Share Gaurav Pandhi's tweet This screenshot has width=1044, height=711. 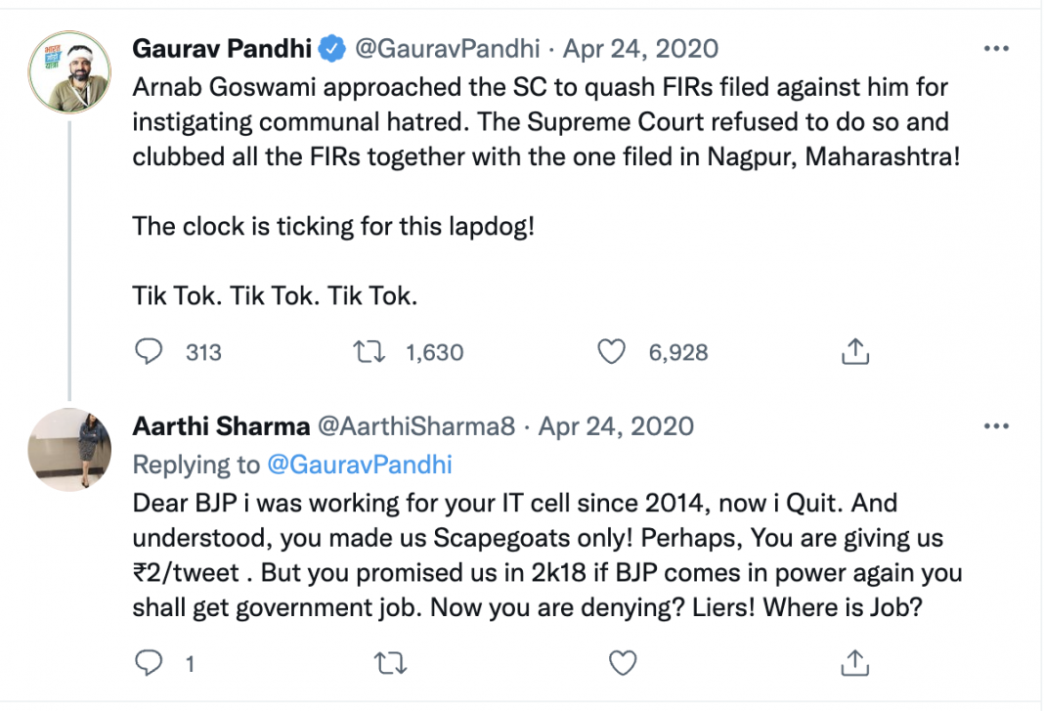point(855,352)
